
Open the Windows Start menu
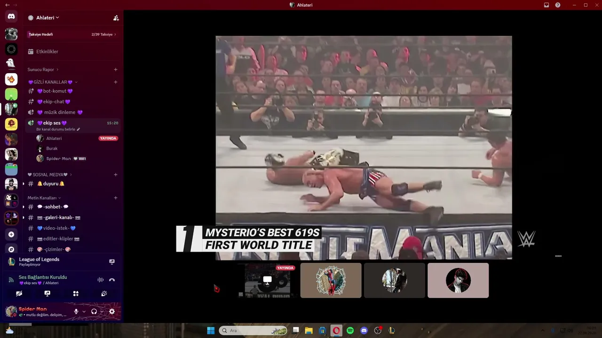point(211,330)
